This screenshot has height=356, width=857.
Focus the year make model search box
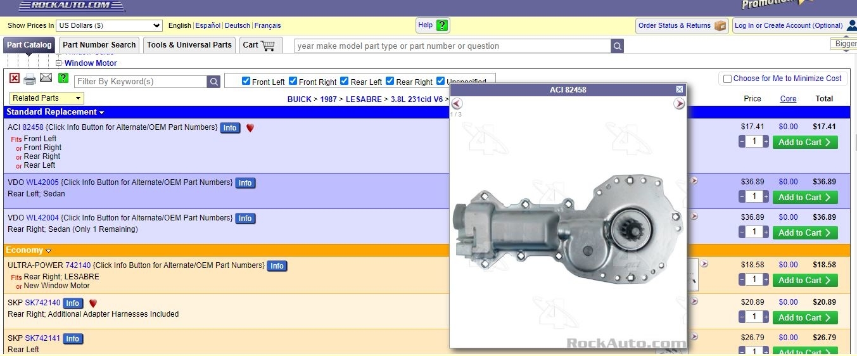453,46
